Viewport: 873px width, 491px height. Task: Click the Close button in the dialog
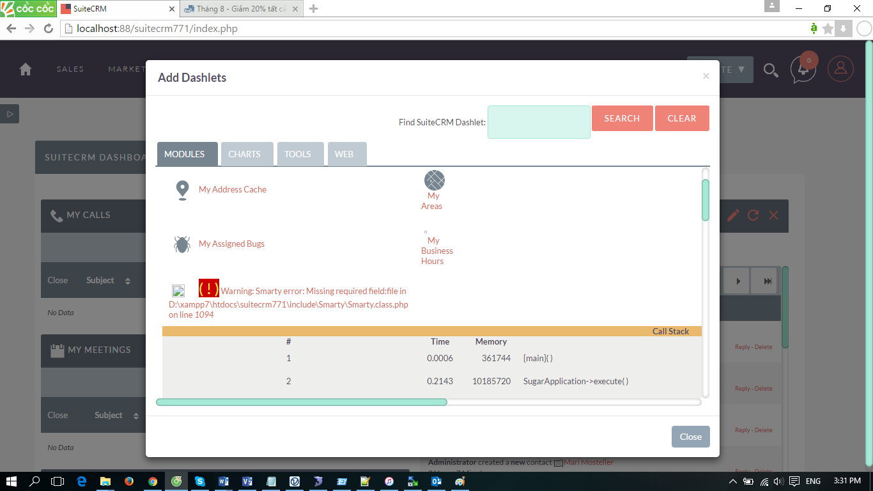pos(691,437)
